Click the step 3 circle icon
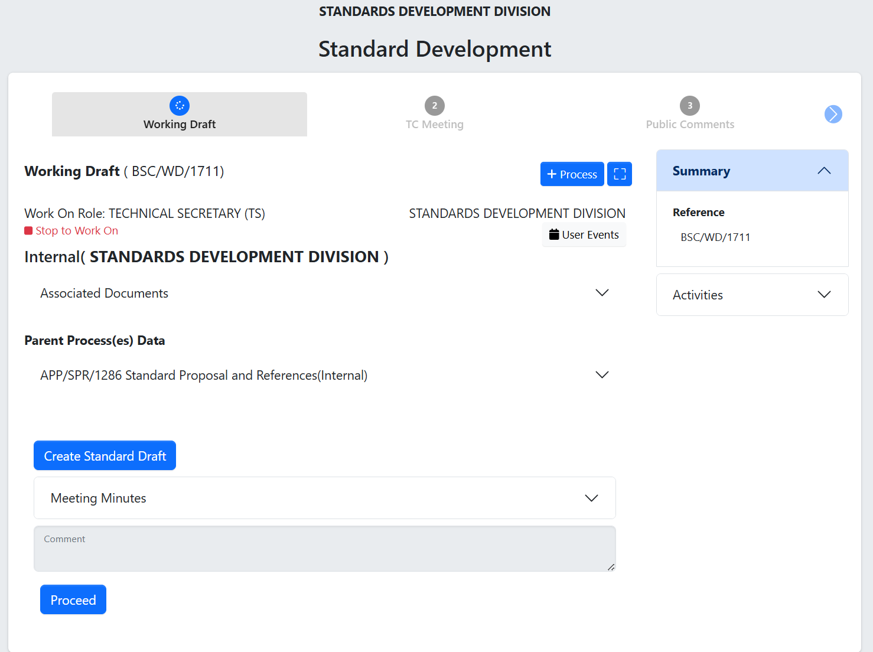The width and height of the screenshot is (873, 652). point(689,106)
